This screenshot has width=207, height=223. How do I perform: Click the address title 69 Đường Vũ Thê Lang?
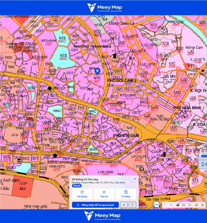pyautogui.click(x=85, y=179)
